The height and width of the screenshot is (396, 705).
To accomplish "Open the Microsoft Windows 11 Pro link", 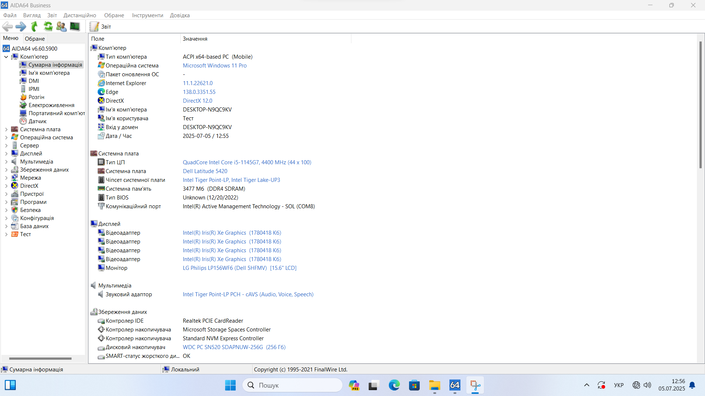I will point(214,66).
